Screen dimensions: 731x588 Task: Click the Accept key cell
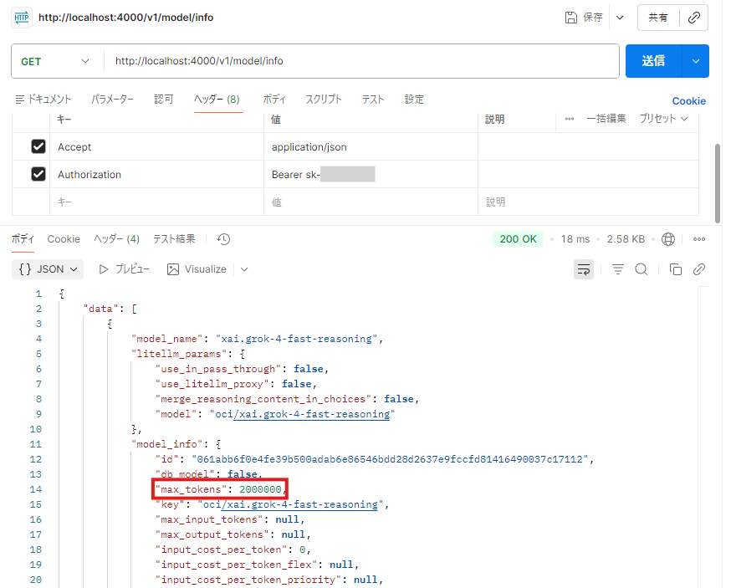tap(156, 147)
